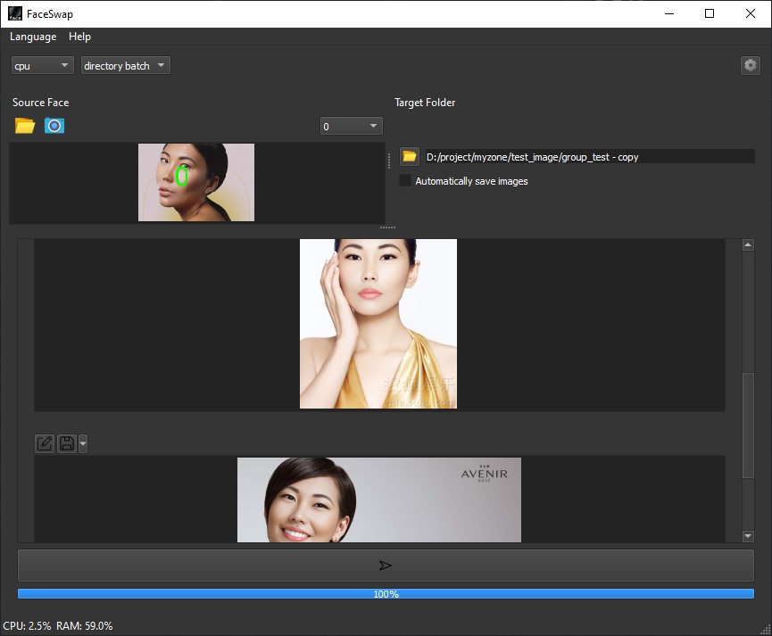Viewport: 772px width, 636px height.
Task: Start face swap with the arrow run button
Action: [x=386, y=566]
